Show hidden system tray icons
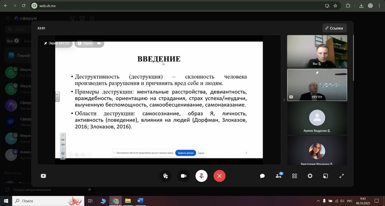Screen dimensions: 385x206 click(x=318, y=201)
